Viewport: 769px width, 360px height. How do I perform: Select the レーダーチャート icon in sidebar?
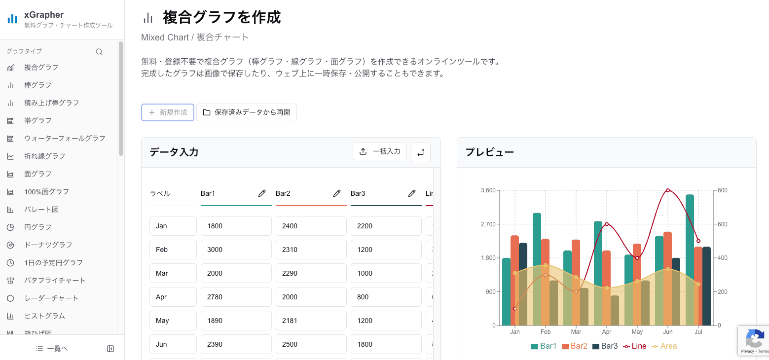(x=10, y=298)
